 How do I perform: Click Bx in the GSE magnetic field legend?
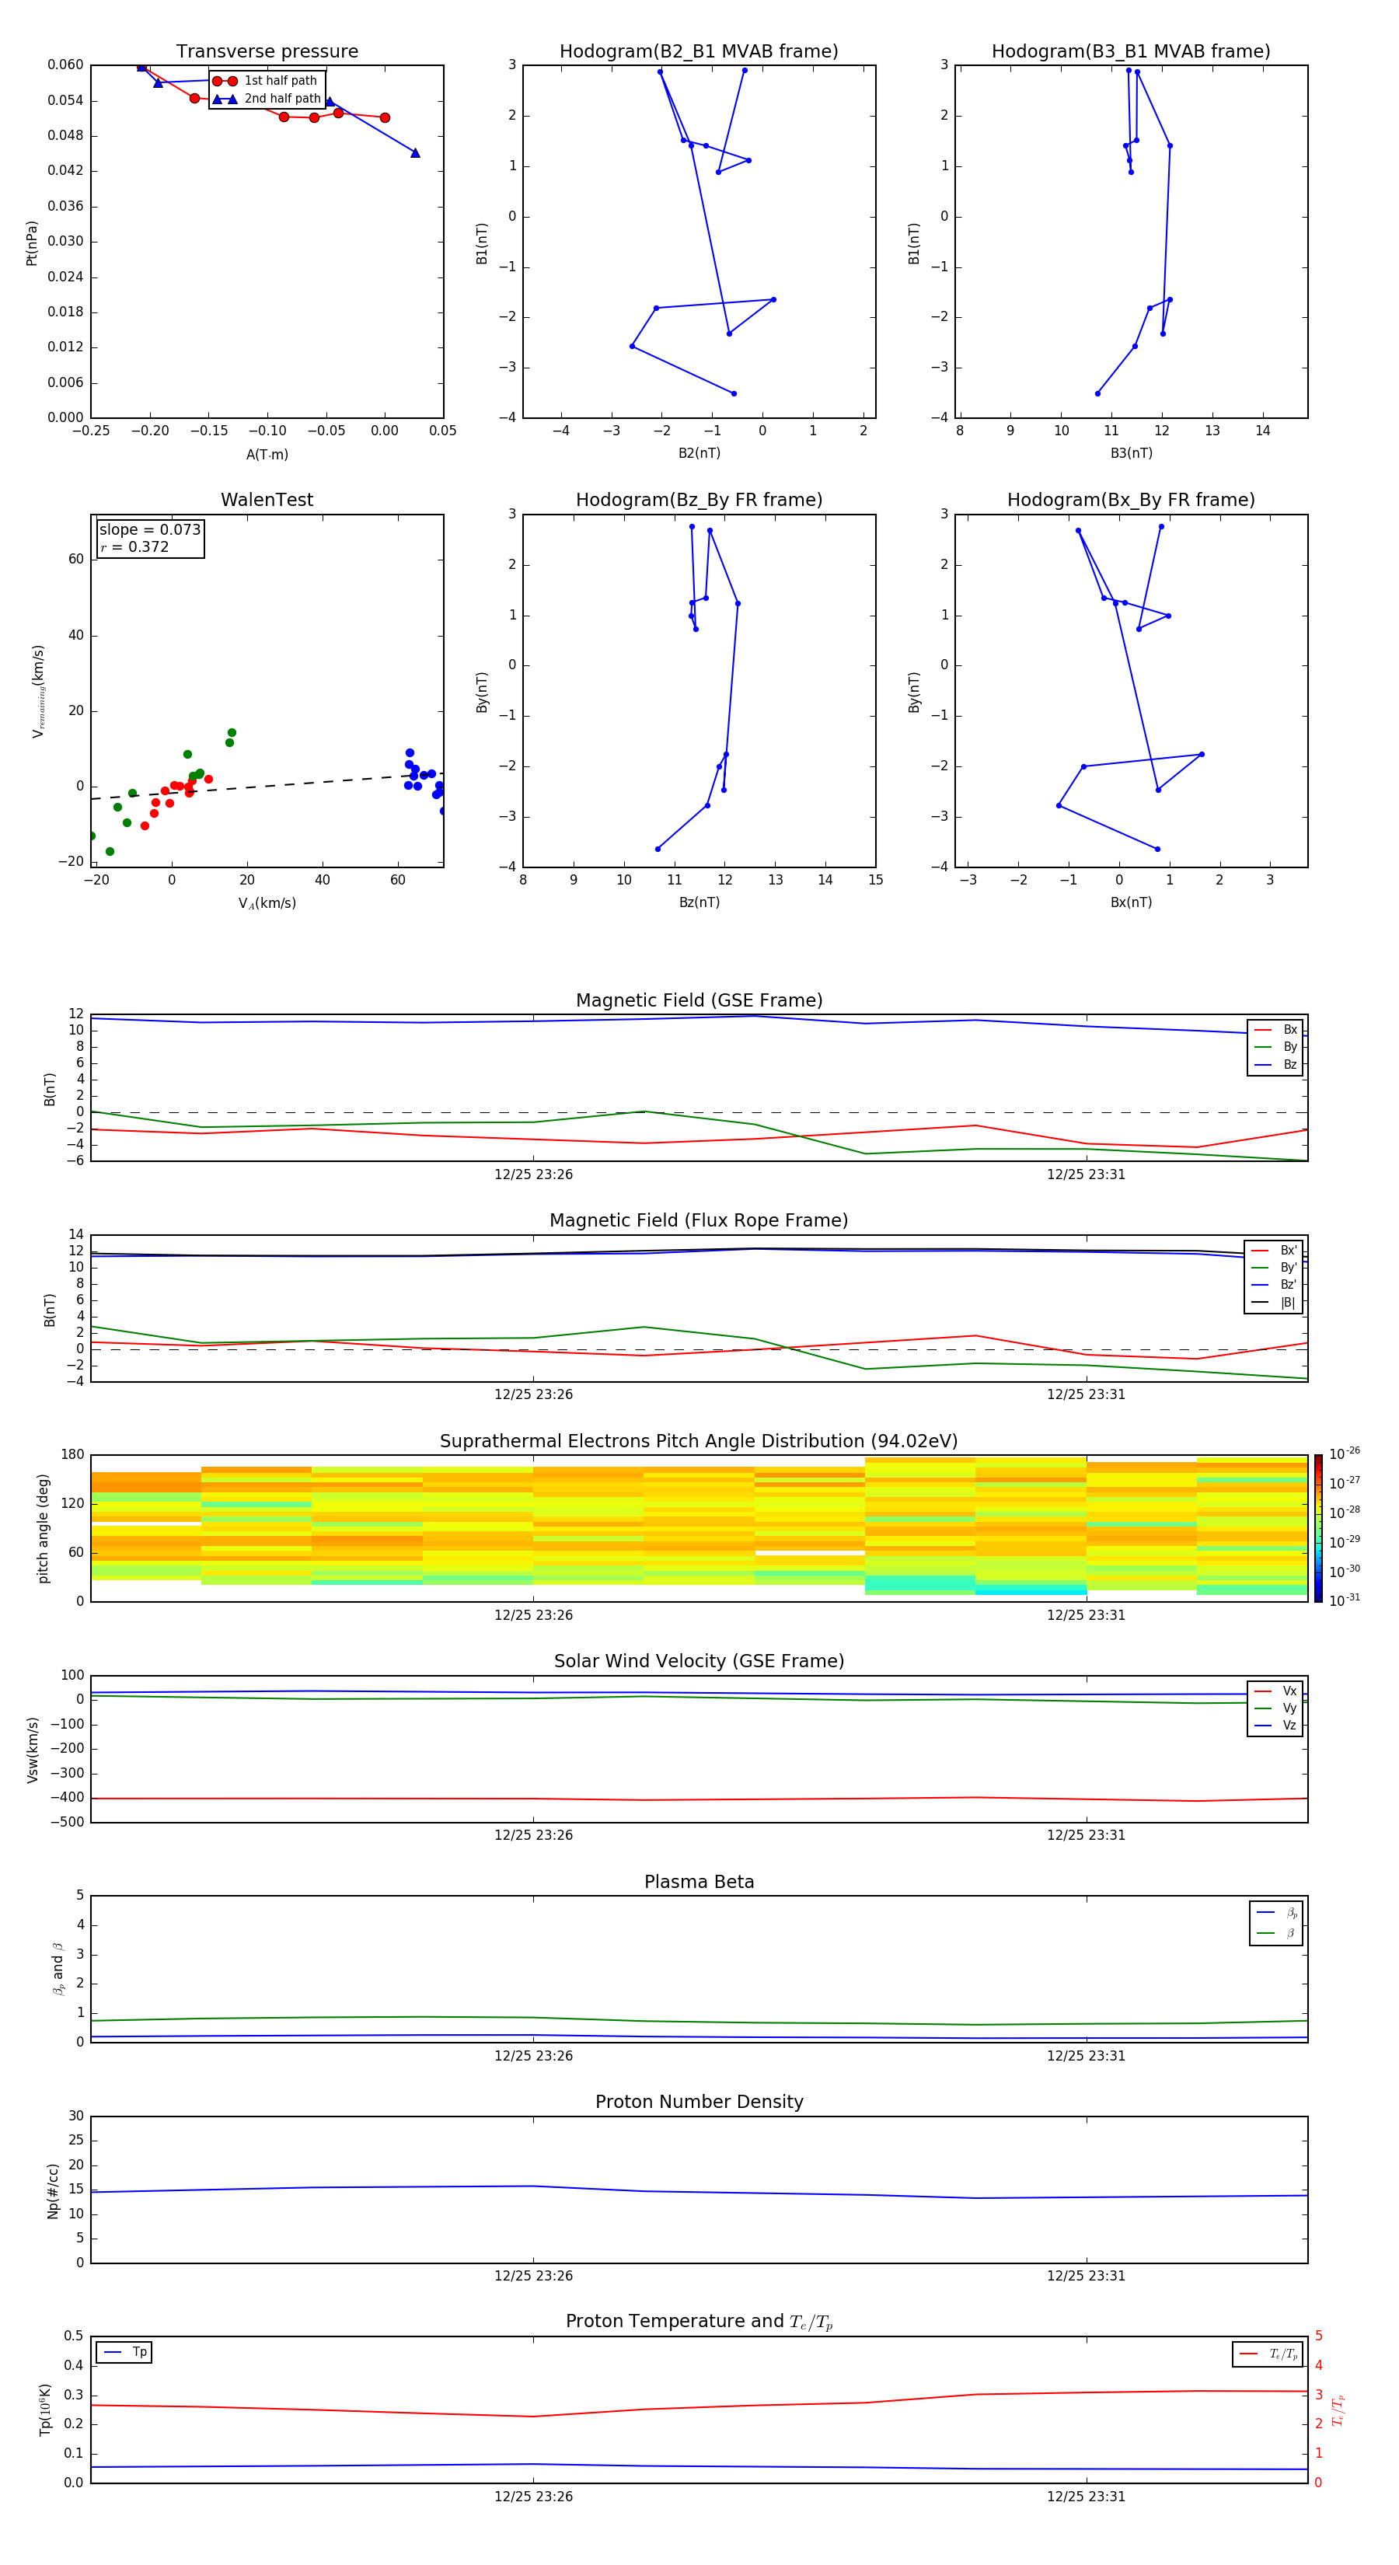(x=1289, y=1030)
